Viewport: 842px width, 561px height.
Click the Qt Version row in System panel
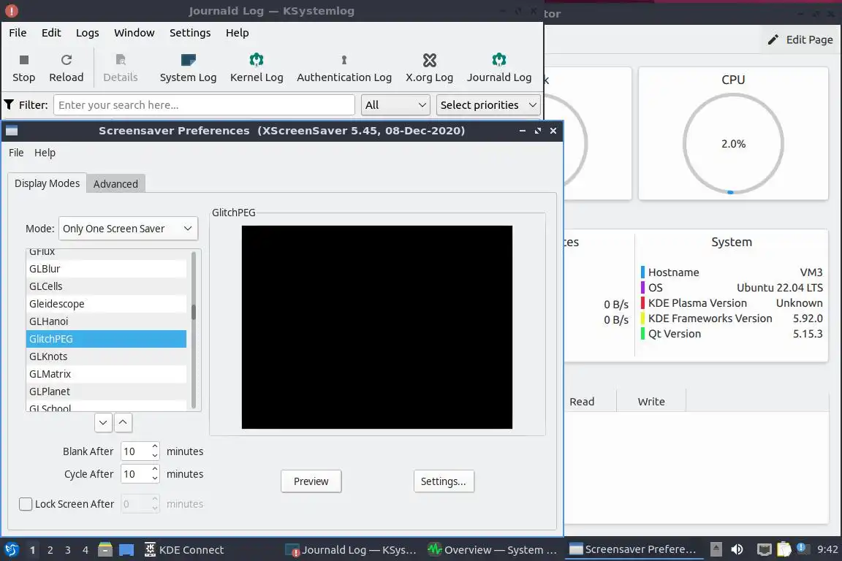click(731, 333)
